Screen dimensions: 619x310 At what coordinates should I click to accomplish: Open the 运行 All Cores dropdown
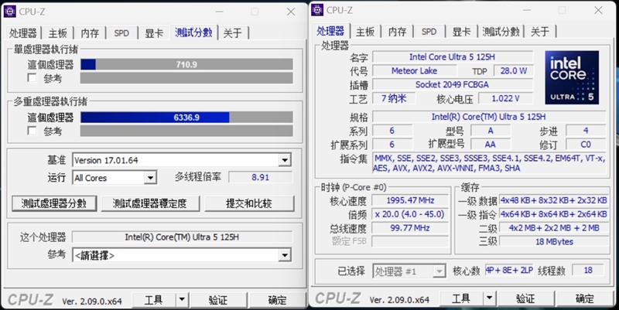pos(150,178)
